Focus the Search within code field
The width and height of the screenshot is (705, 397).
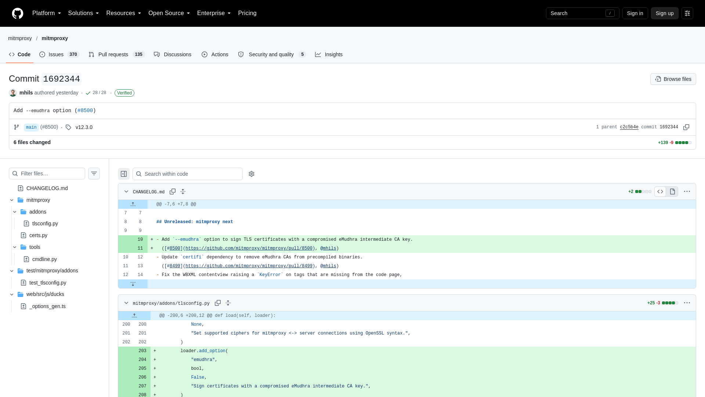point(188,174)
